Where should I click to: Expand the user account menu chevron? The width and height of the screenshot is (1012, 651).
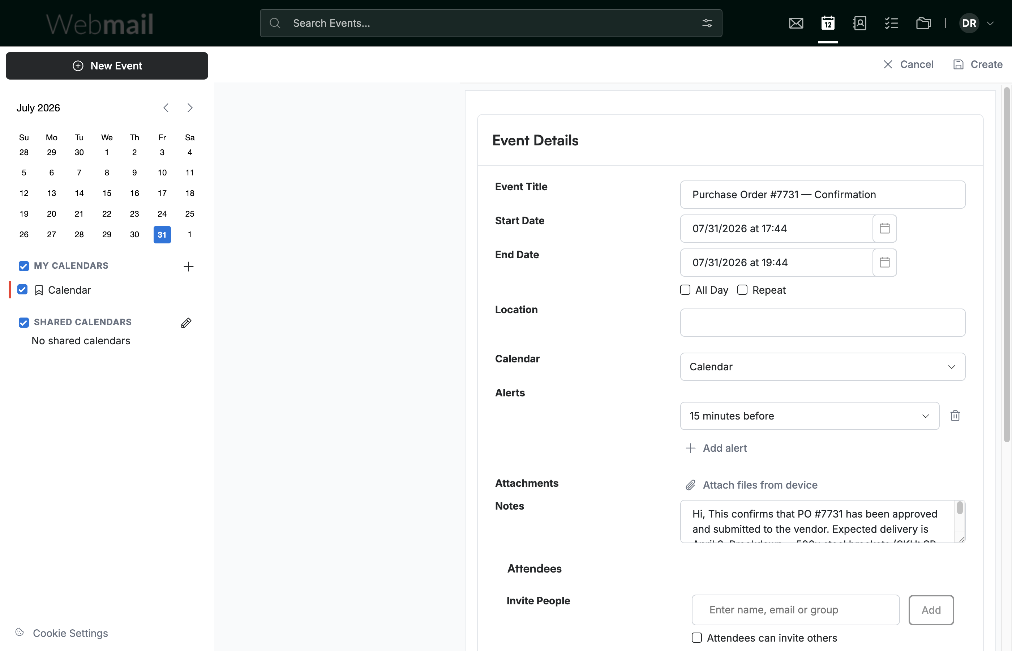(x=990, y=23)
